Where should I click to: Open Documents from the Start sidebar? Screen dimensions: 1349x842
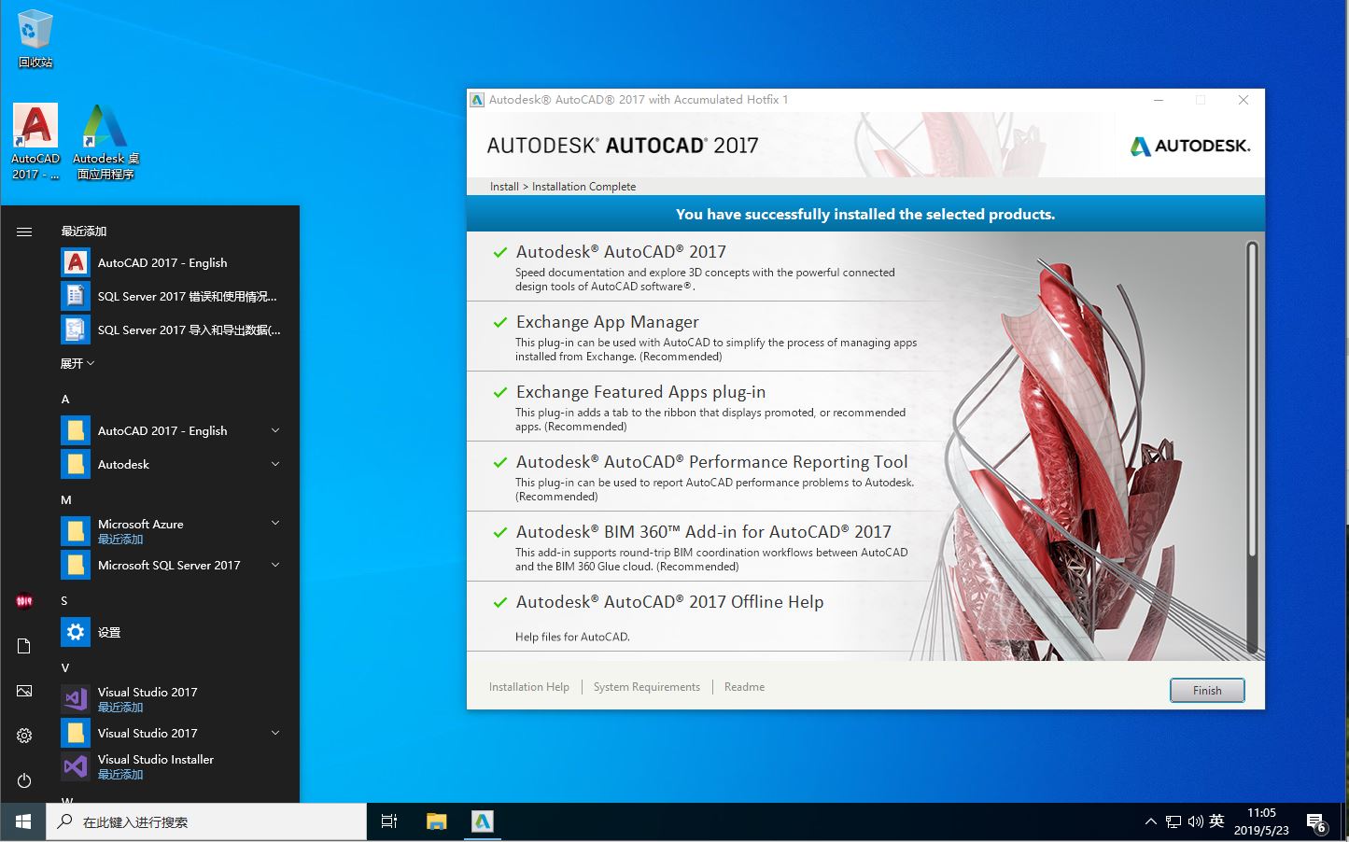click(x=24, y=646)
